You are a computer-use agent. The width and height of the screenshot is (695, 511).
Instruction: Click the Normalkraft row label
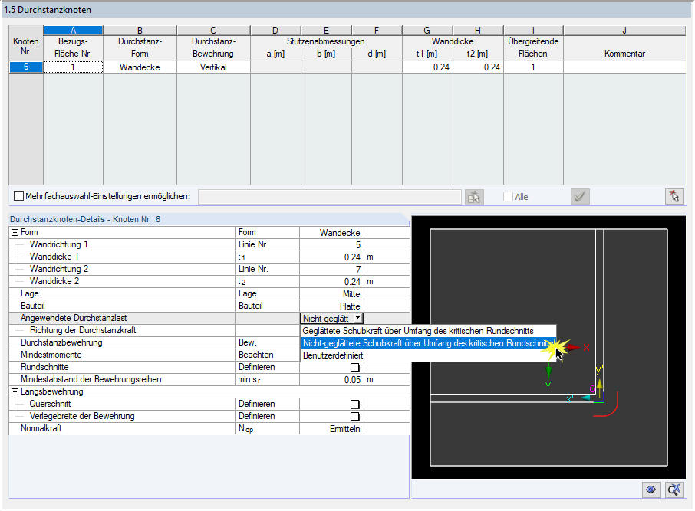pyautogui.click(x=41, y=428)
